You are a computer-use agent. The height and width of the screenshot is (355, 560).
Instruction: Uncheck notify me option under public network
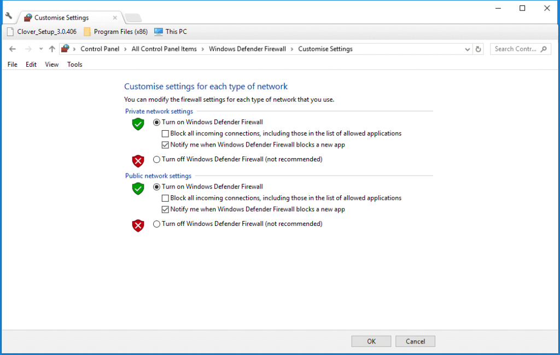[x=166, y=209]
